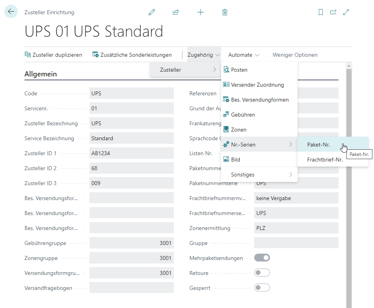Open the share icon
Viewport: 374px width, 308px height.
point(176,12)
